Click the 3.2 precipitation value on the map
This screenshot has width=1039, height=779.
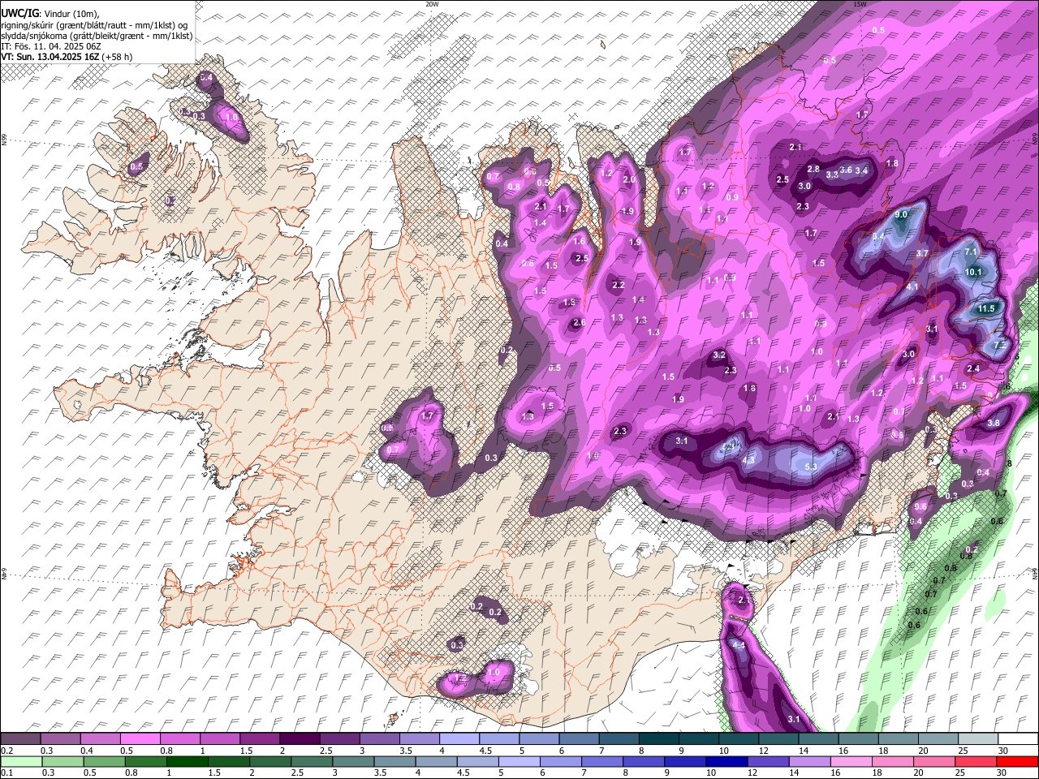click(719, 355)
